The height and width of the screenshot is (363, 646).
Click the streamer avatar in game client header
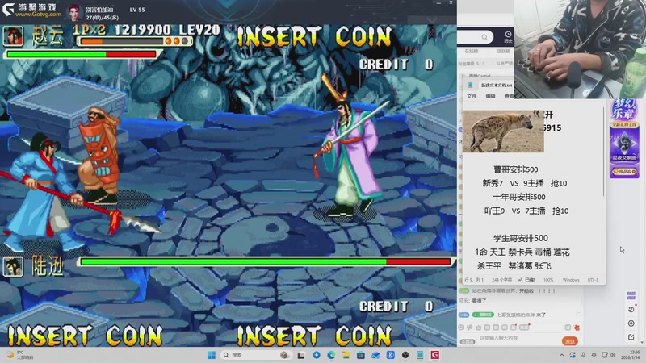click(74, 13)
